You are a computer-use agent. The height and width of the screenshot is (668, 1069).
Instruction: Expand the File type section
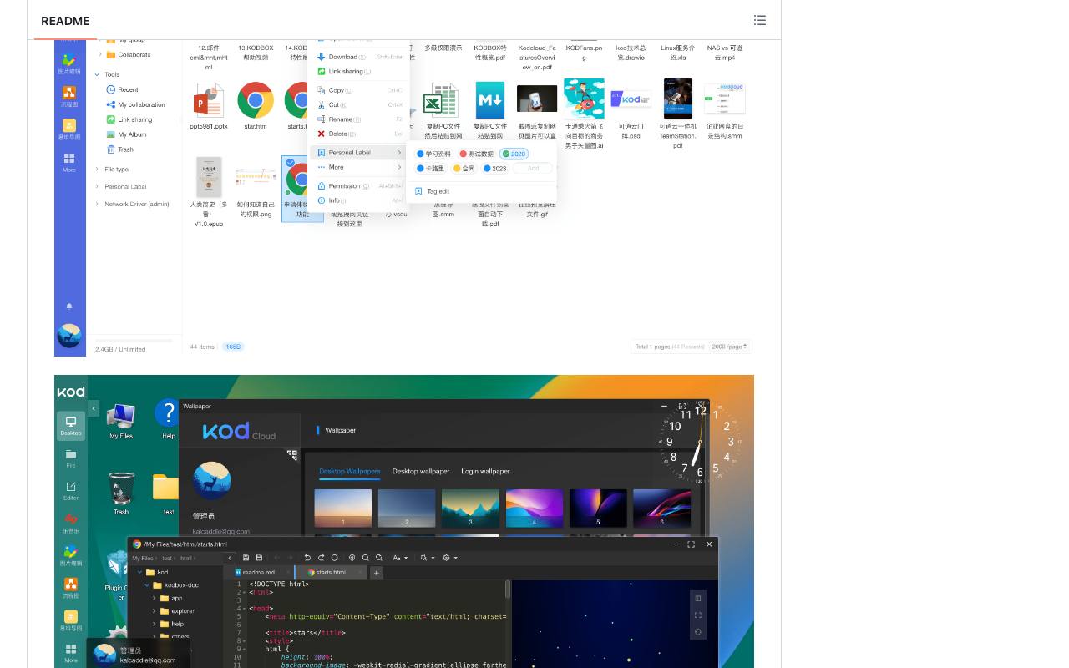click(97, 170)
